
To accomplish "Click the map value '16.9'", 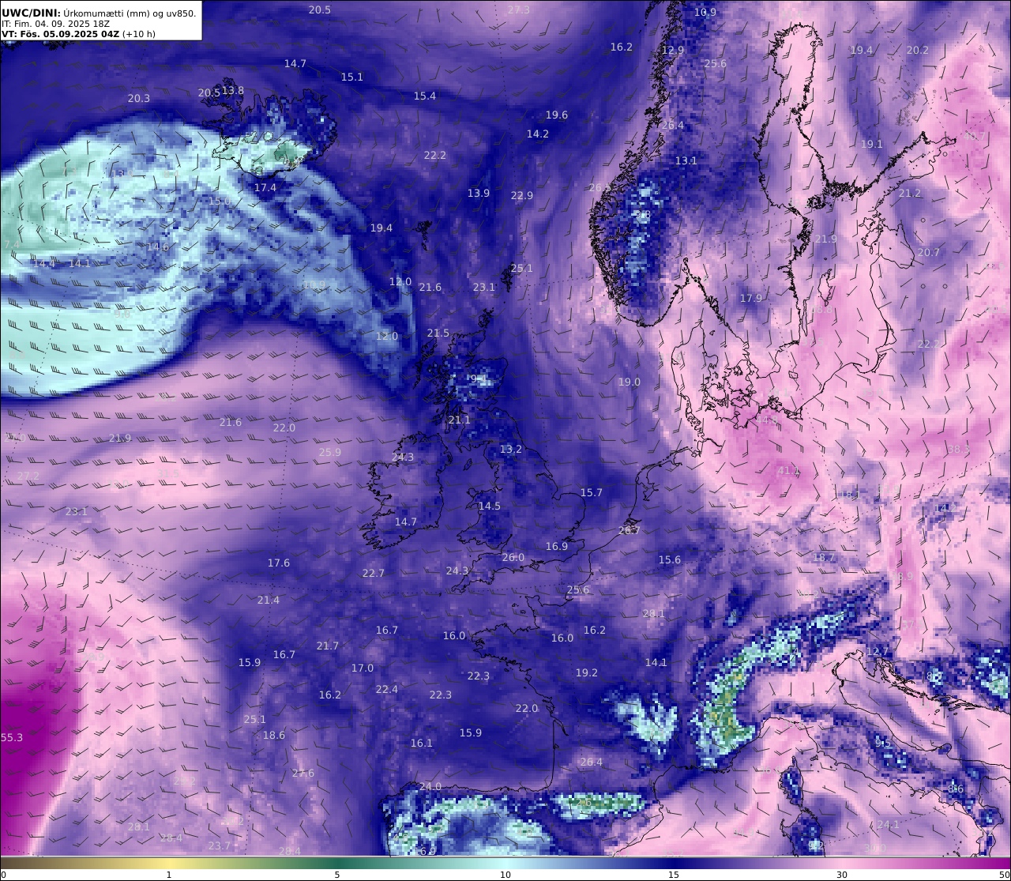I will pyautogui.click(x=557, y=547).
